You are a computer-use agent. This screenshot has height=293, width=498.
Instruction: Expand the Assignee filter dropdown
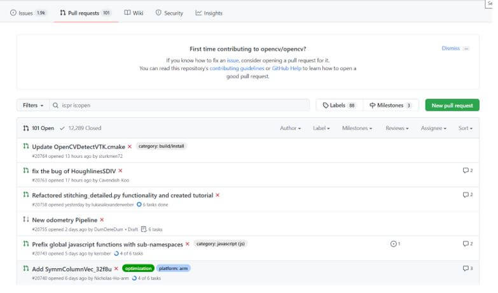pos(434,128)
